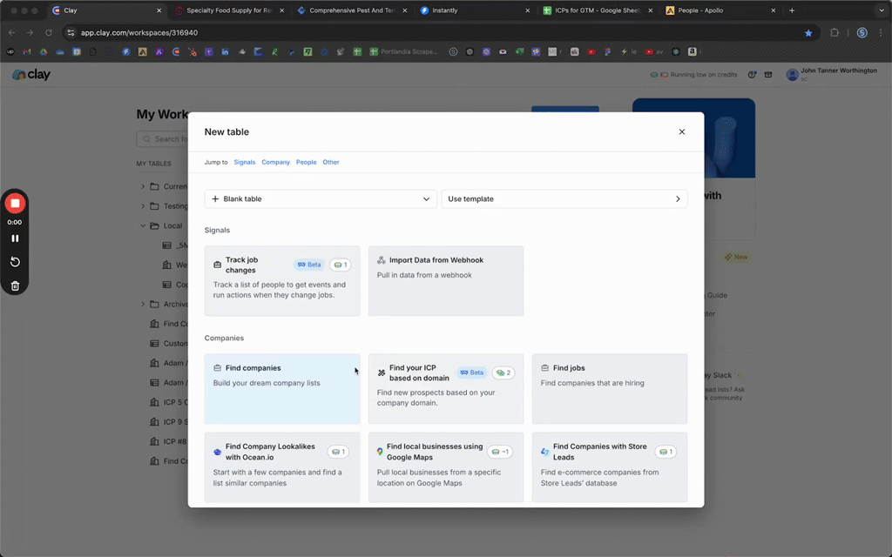This screenshot has height=557, width=892.
Task: Jump to the People section
Action: 306,162
